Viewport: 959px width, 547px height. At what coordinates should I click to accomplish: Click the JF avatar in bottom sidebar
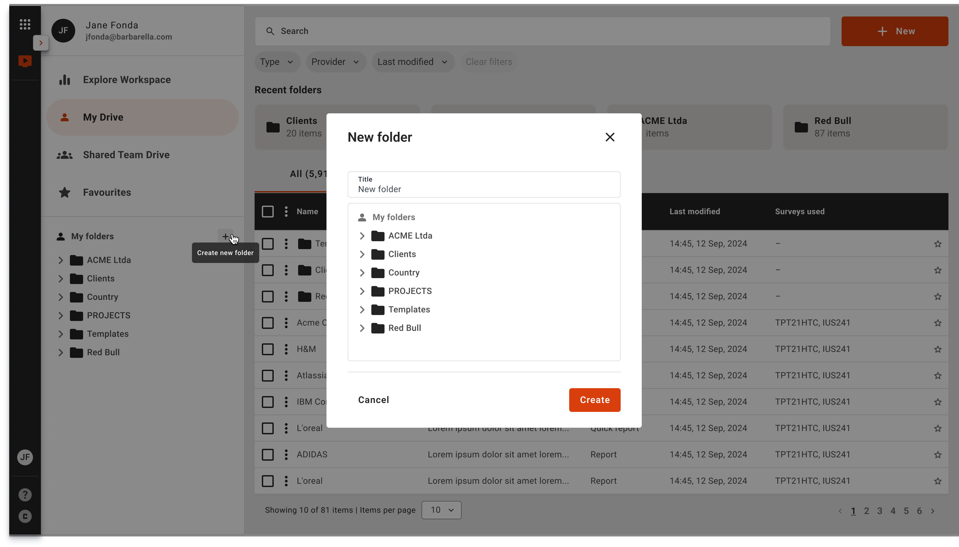point(25,457)
